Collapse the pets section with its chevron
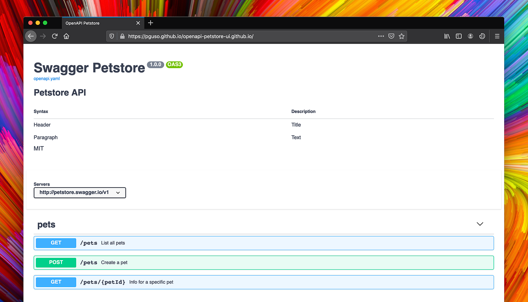 (x=480, y=224)
